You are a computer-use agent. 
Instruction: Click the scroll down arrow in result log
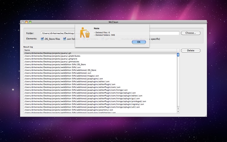[178, 112]
